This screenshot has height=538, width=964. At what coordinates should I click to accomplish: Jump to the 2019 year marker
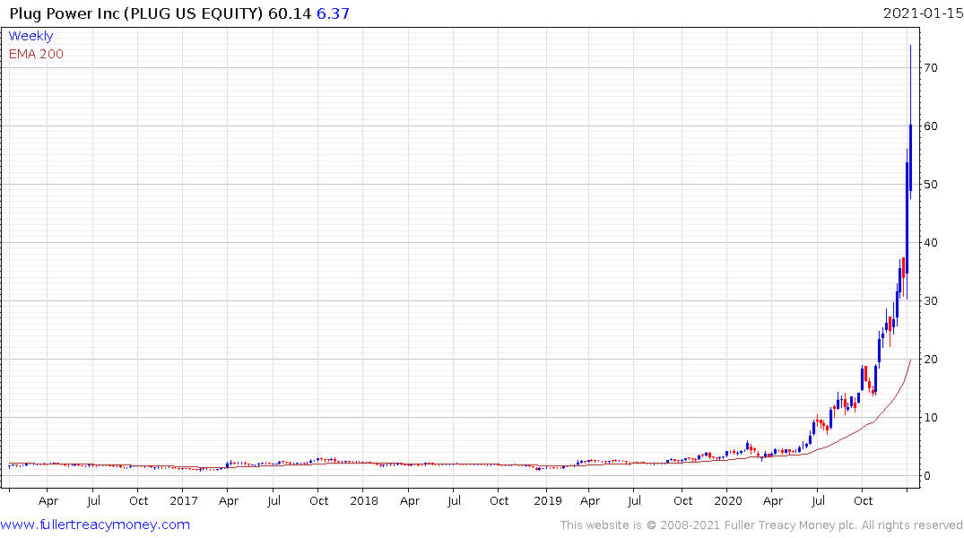547,500
